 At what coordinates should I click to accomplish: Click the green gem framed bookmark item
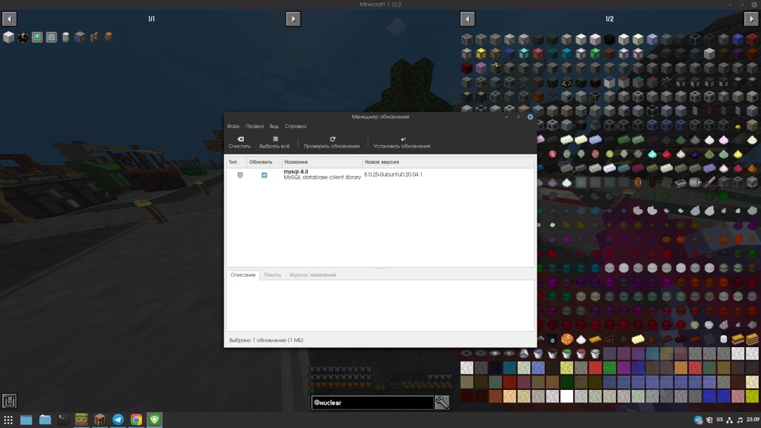(37, 37)
